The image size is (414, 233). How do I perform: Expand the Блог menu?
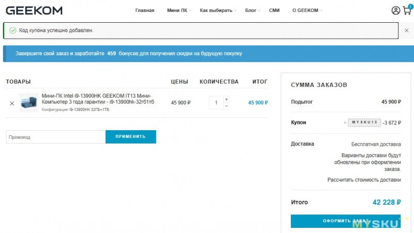pyautogui.click(x=253, y=10)
